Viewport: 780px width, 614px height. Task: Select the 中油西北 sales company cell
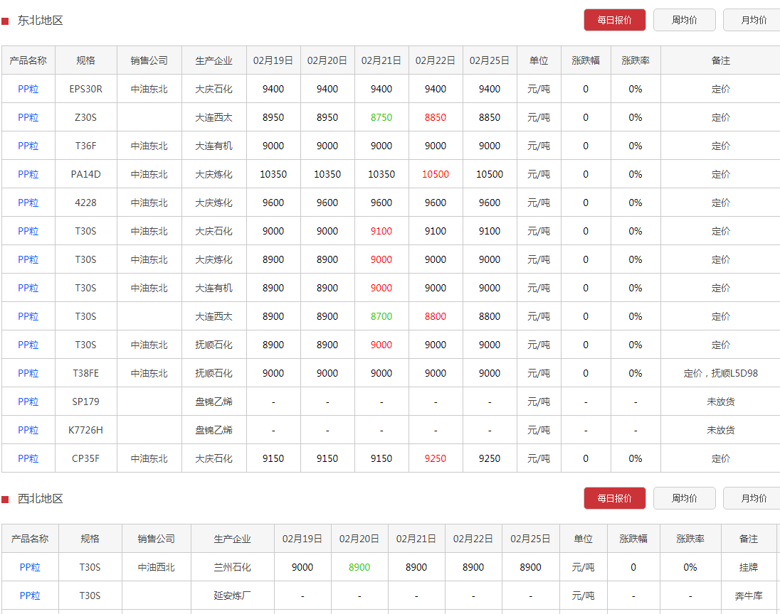click(x=156, y=567)
